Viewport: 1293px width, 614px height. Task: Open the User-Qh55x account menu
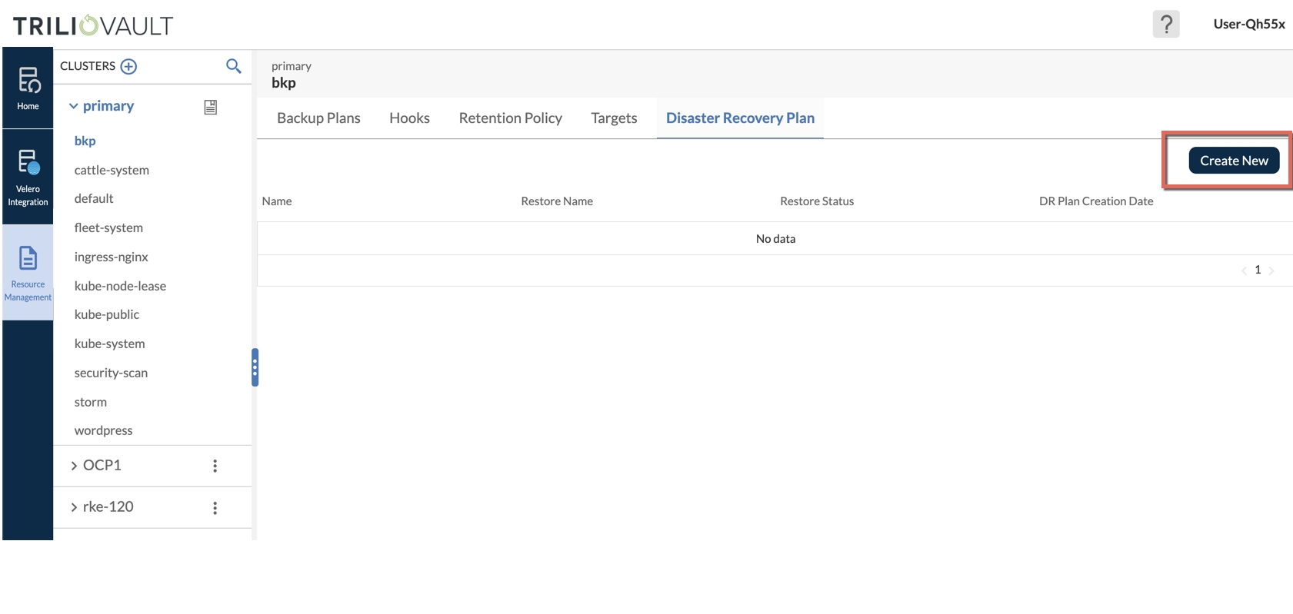1248,25
